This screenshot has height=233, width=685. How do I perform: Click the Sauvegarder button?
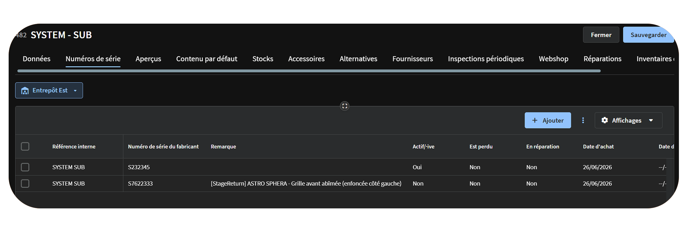(x=648, y=35)
